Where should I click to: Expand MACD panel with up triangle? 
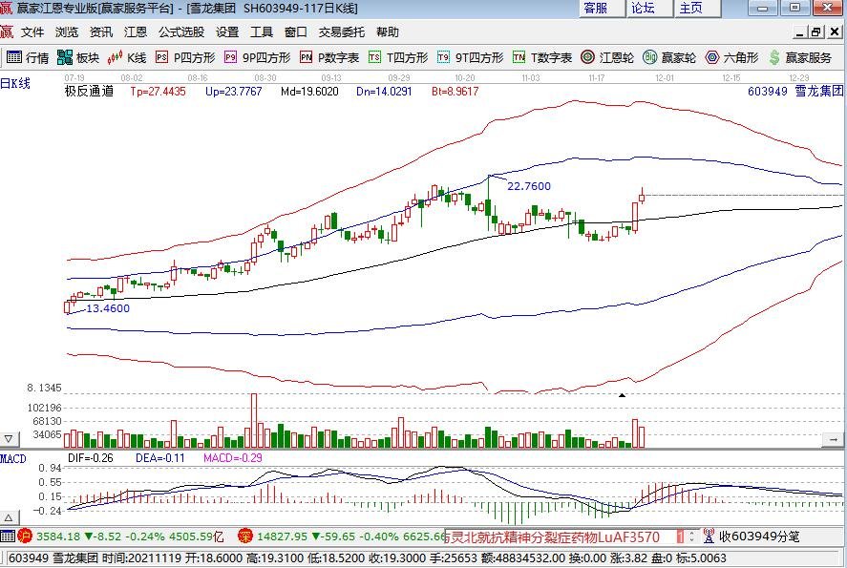pos(10,517)
